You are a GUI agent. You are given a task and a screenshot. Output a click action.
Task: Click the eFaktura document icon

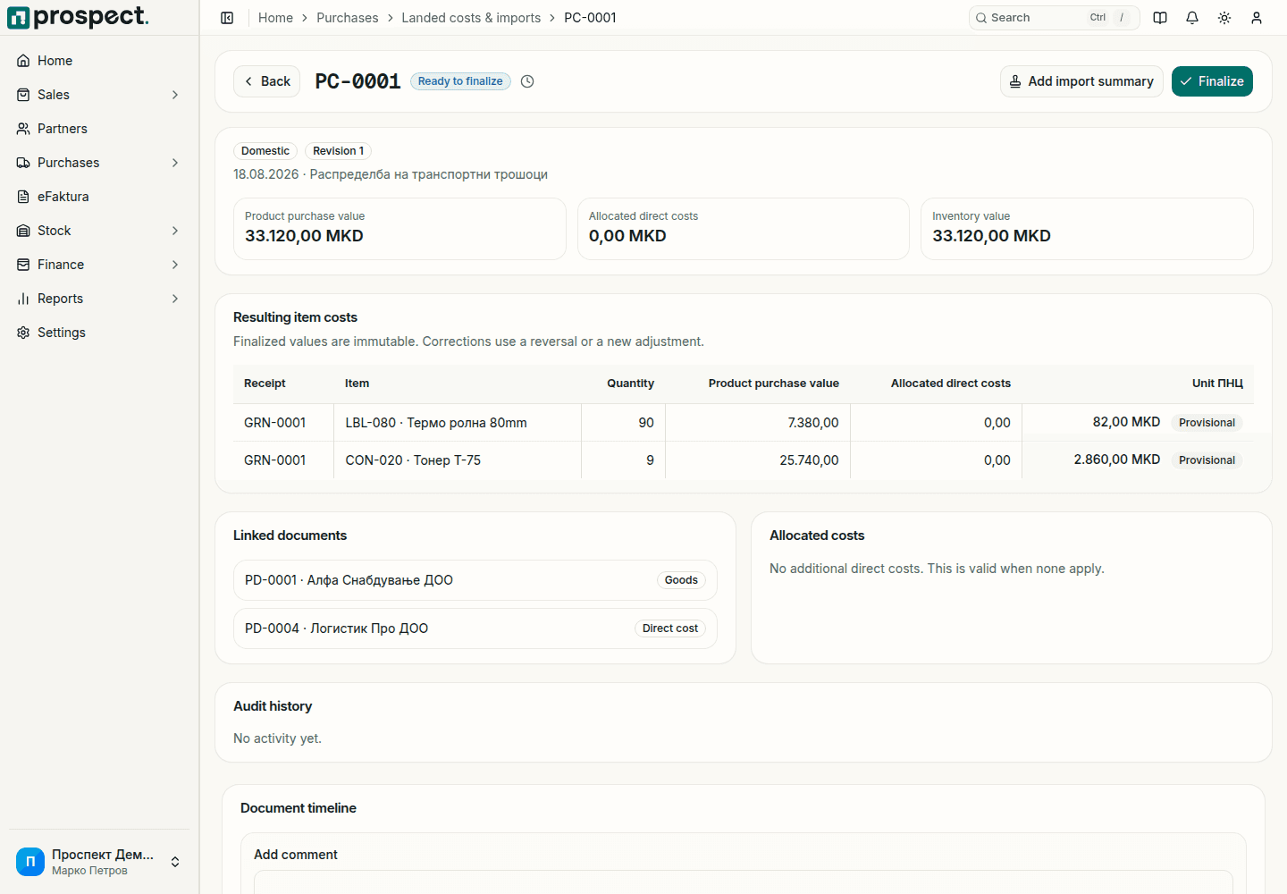23,197
